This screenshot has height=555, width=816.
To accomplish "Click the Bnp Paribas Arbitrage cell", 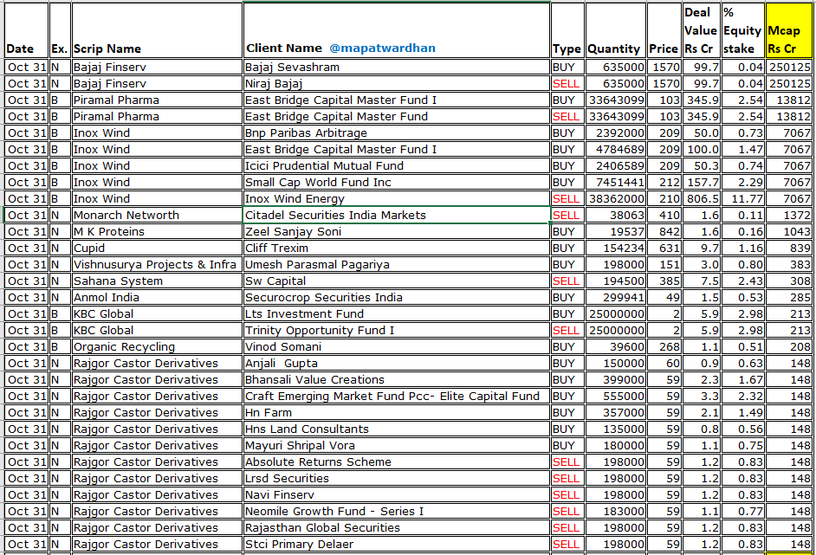I will click(397, 132).
